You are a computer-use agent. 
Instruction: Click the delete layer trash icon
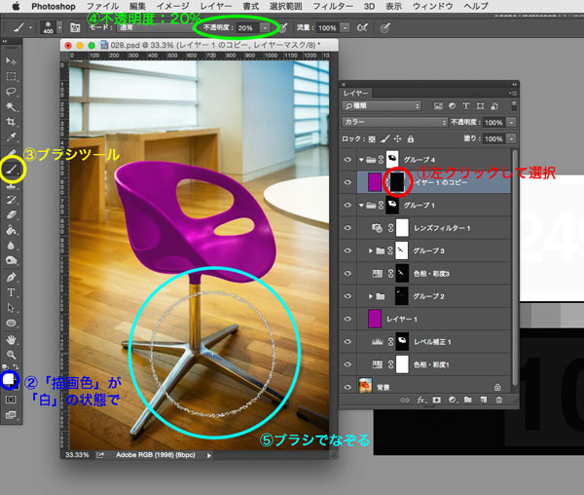tap(498, 400)
